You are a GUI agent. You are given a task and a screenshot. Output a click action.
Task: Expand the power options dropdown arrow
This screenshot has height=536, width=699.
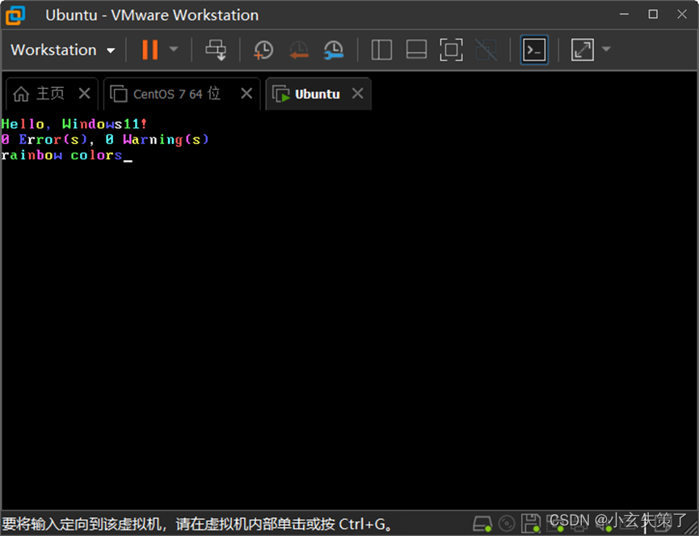coord(174,49)
